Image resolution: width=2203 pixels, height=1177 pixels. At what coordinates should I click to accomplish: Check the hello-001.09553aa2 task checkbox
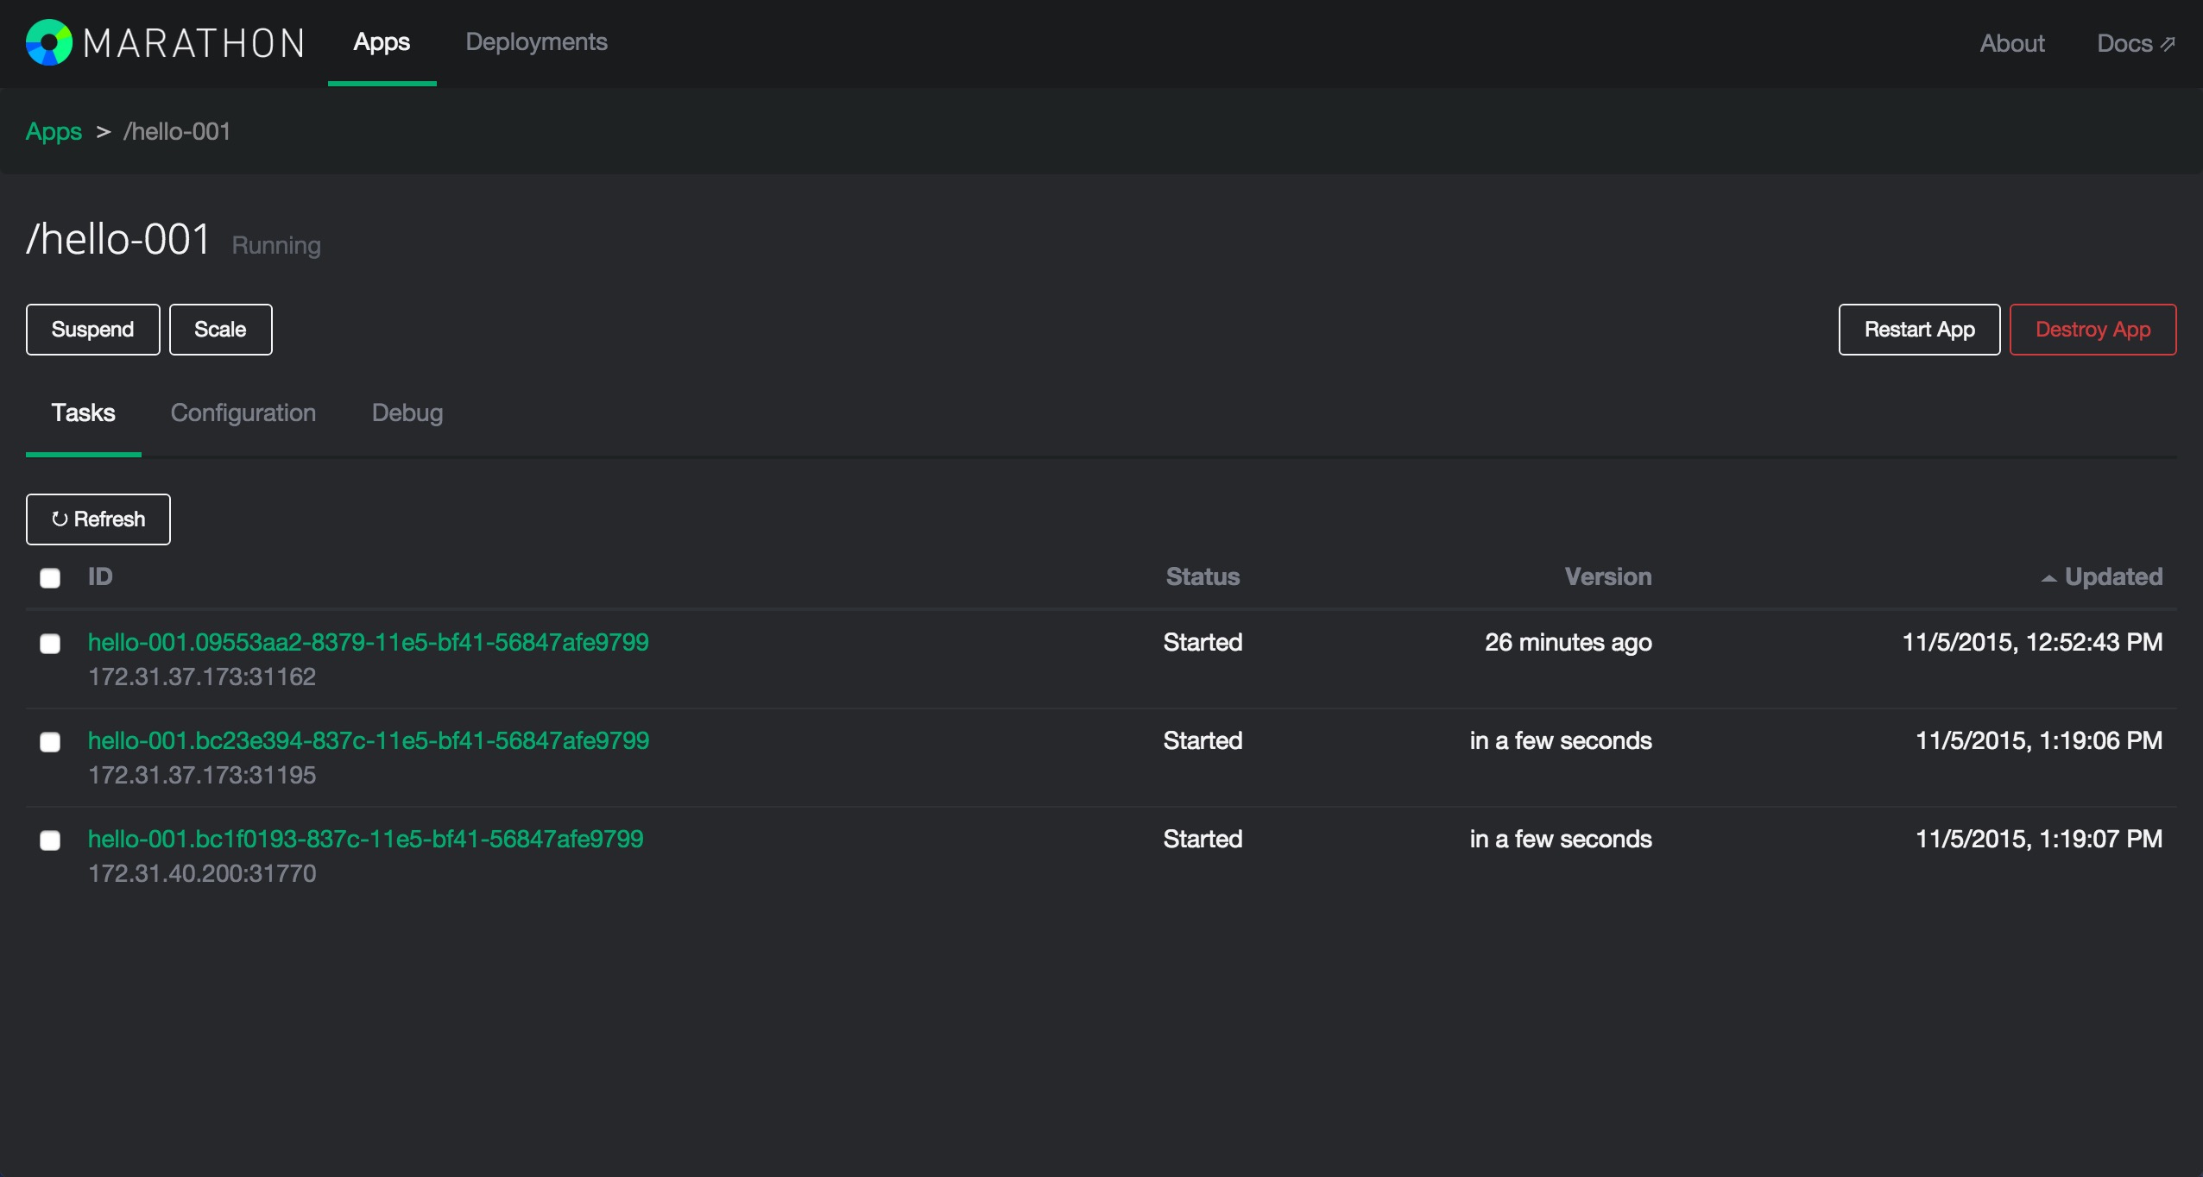50,644
